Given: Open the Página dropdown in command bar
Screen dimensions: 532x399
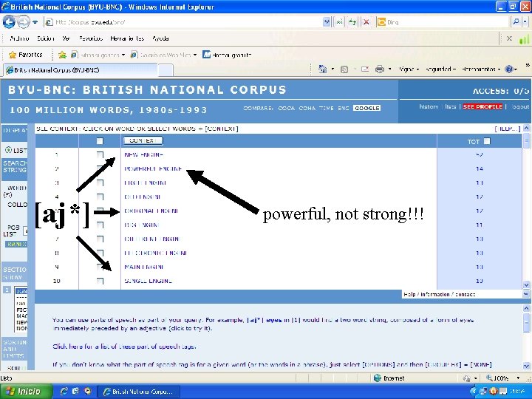Looking at the screenshot, I should (x=409, y=69).
